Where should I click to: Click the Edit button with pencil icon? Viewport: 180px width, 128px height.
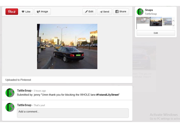pos(89,12)
